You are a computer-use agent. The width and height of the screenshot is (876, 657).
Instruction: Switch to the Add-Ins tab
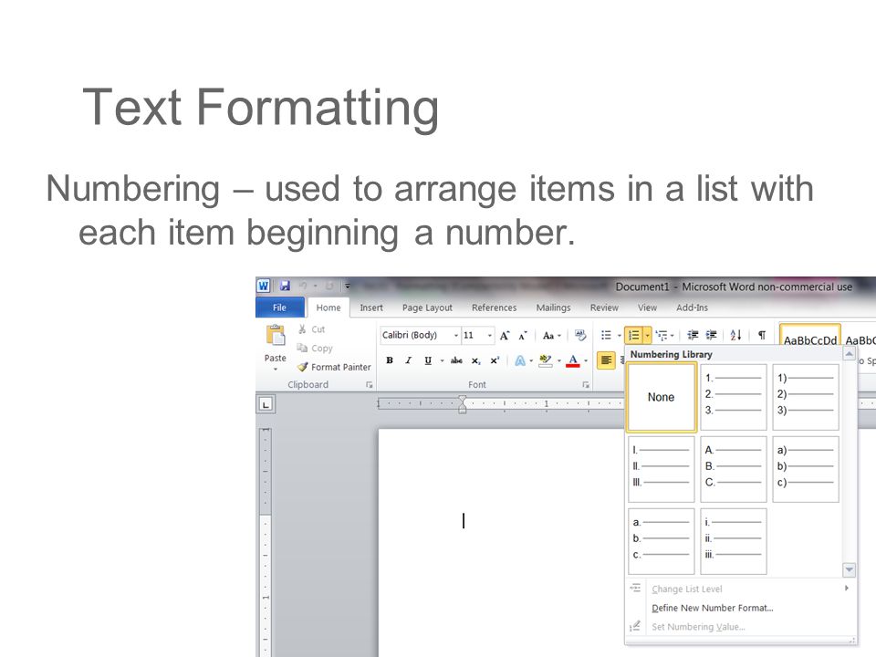(x=693, y=308)
